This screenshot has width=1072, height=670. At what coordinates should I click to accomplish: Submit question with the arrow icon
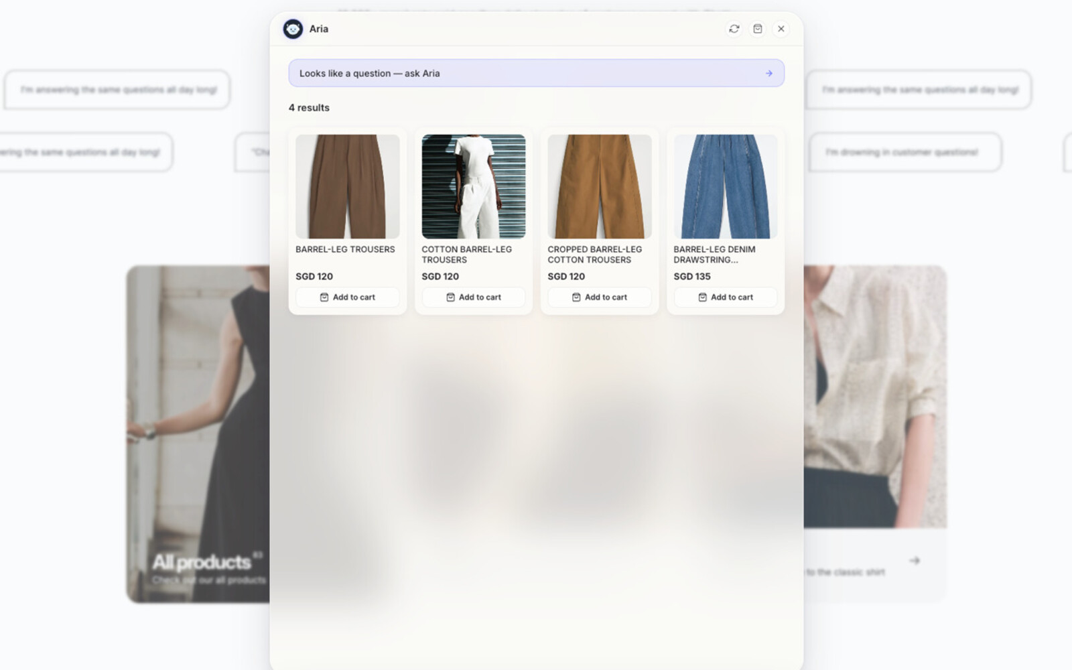click(769, 73)
